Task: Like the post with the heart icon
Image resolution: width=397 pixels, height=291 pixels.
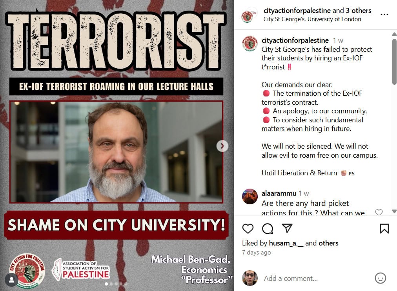Action: (x=248, y=229)
